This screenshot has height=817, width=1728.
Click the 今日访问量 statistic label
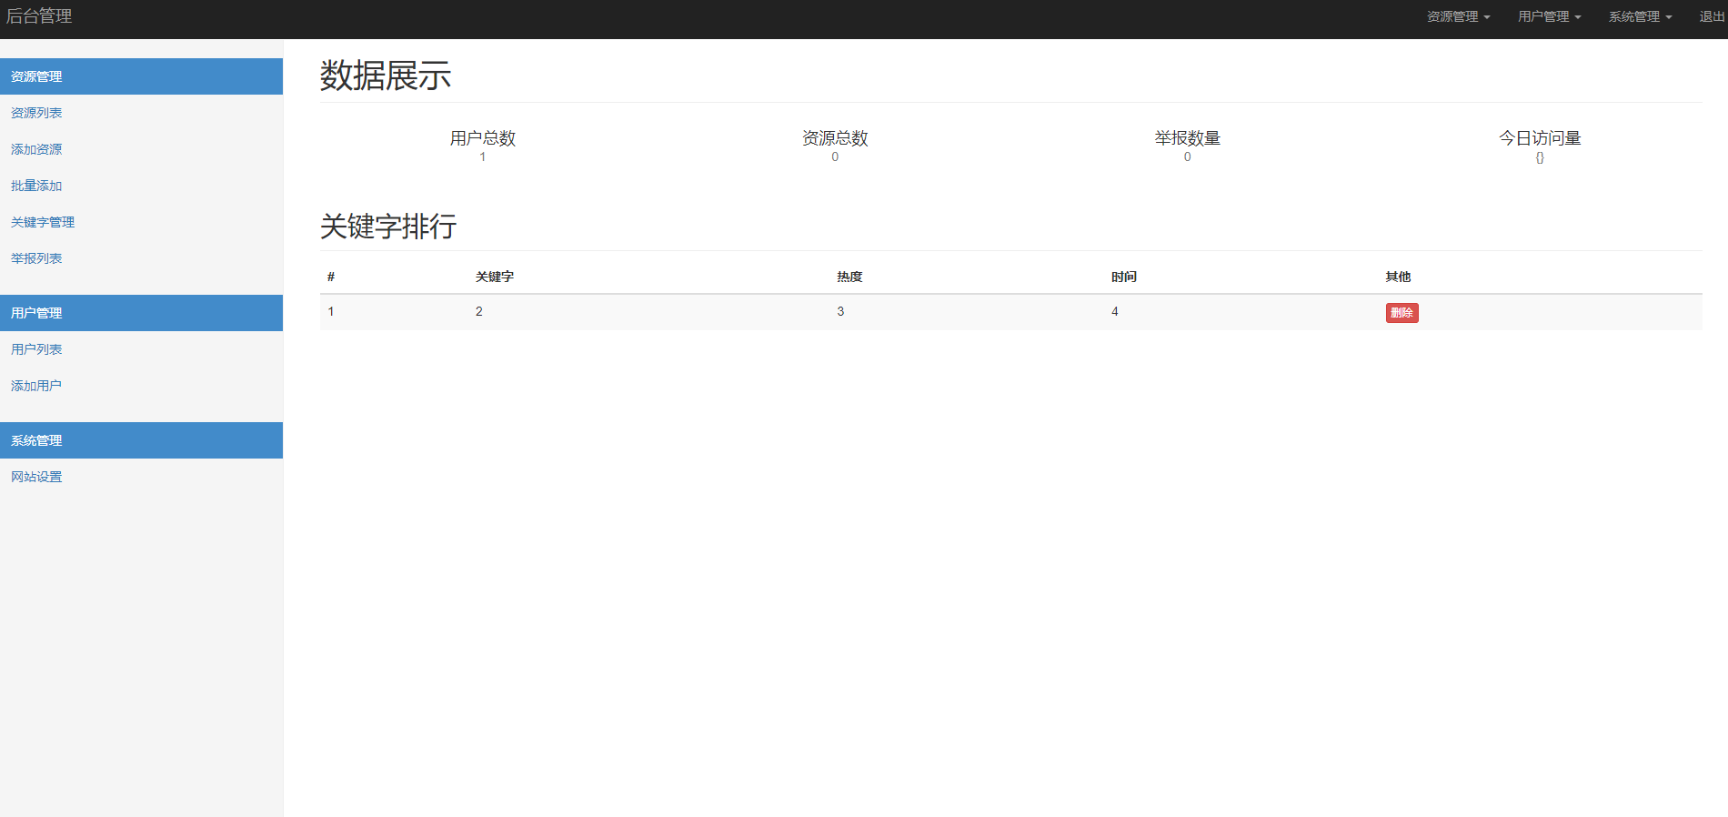[1540, 138]
